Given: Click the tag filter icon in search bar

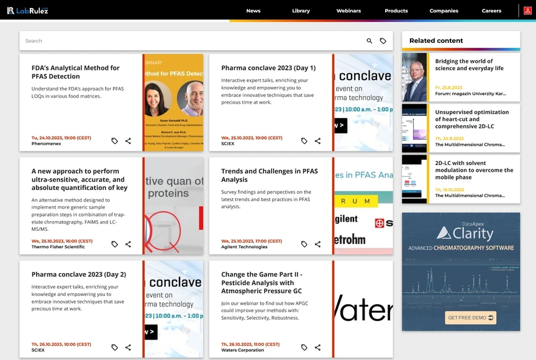Looking at the screenshot, I should [x=383, y=41].
